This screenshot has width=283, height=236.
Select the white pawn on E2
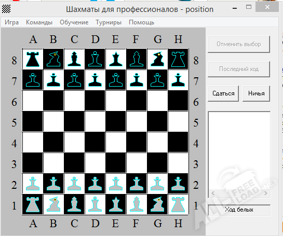[116, 184]
